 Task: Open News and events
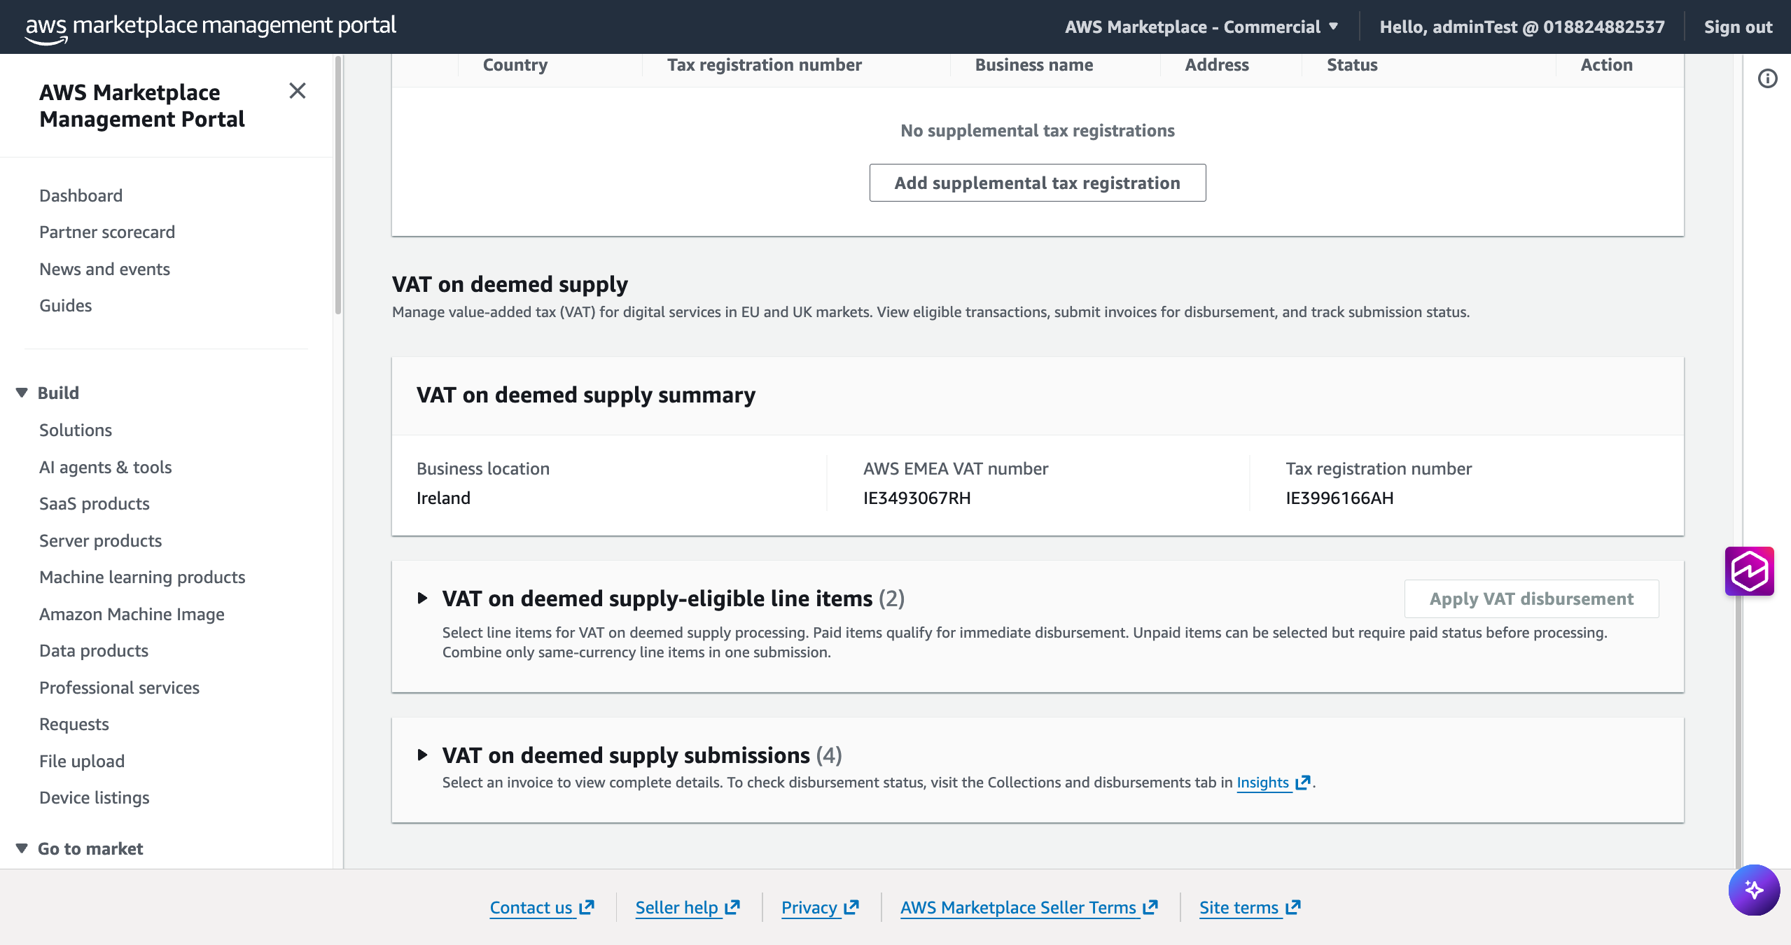point(105,269)
